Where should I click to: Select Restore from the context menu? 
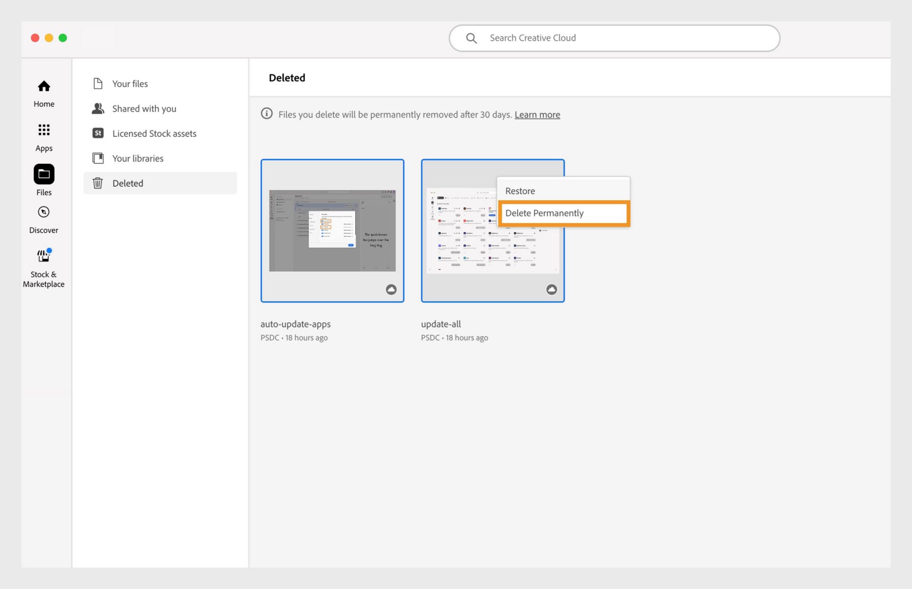point(564,191)
